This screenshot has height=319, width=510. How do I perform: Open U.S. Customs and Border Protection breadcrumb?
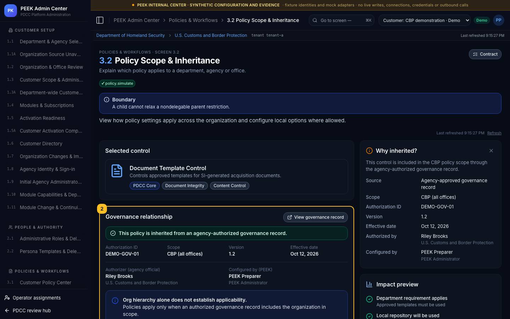pyautogui.click(x=211, y=35)
